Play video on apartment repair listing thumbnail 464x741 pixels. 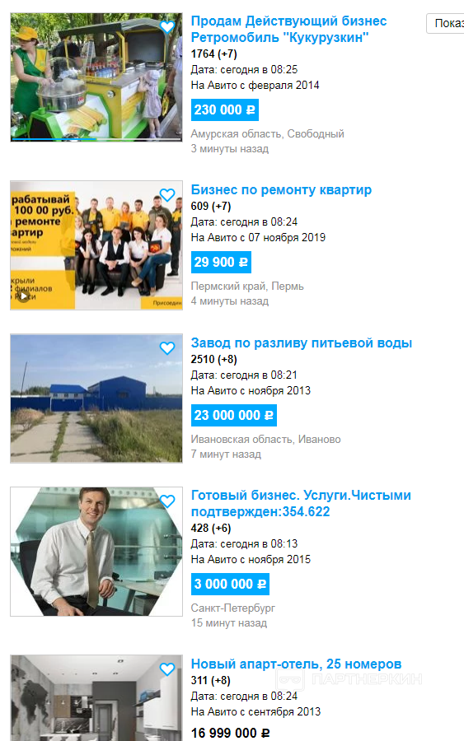[23, 296]
